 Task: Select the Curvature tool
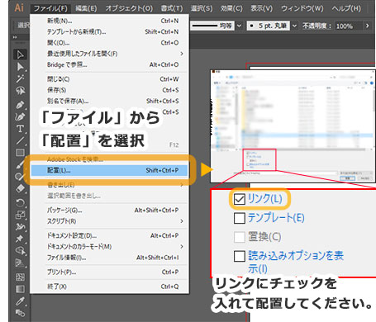click(20, 116)
